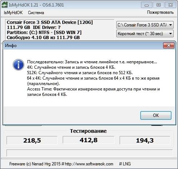The height and width of the screenshot is (169, 178).
Task: Click the 218,5 result value
Action: [32, 140]
